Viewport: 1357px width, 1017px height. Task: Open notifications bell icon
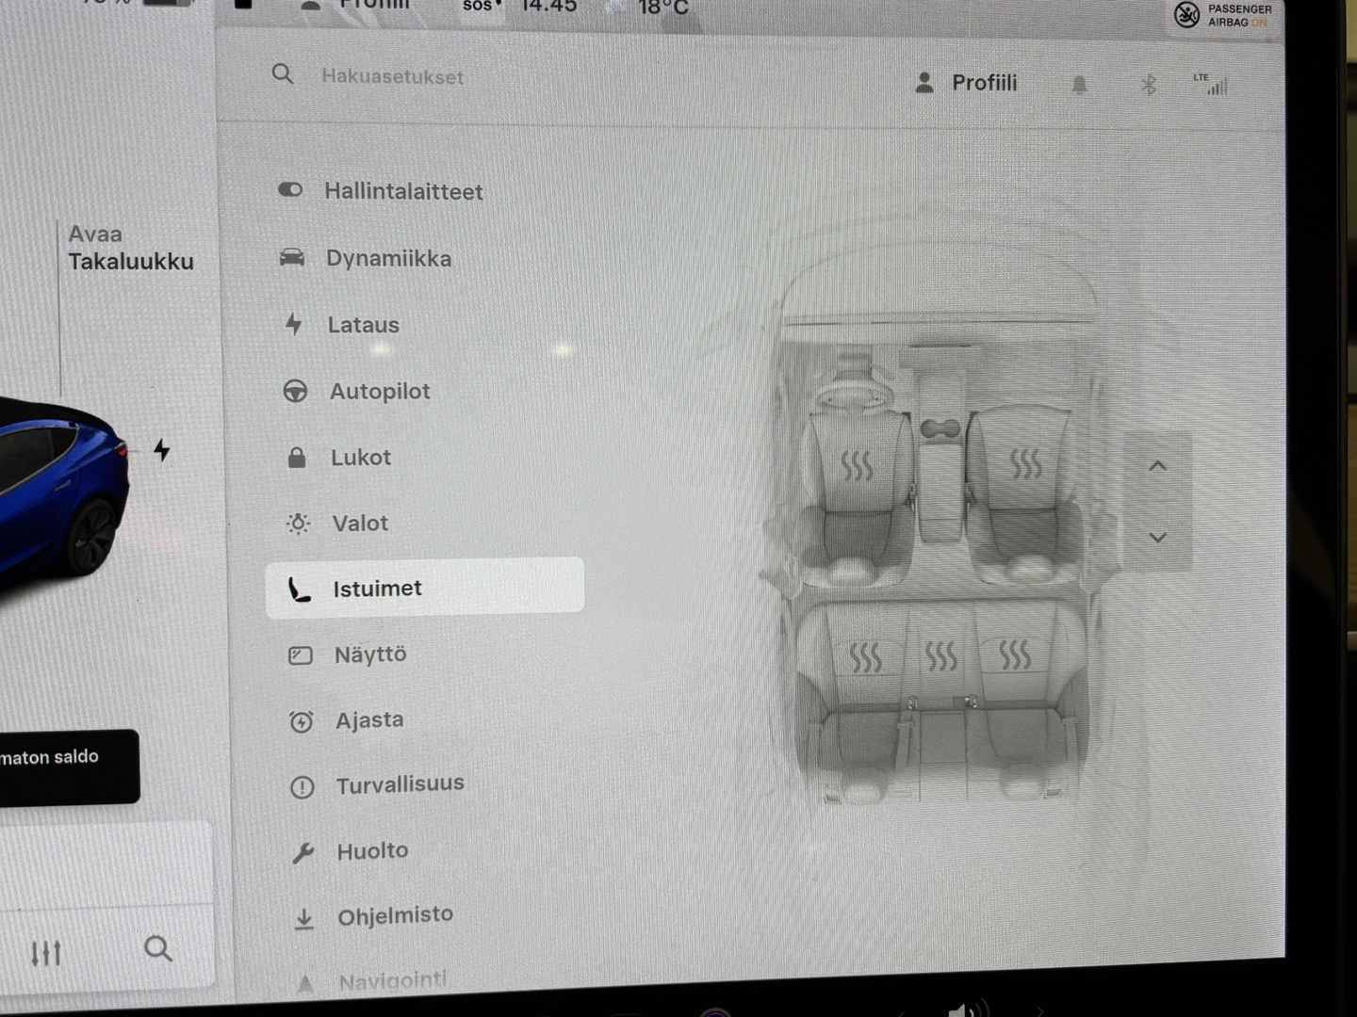pyautogui.click(x=1080, y=83)
